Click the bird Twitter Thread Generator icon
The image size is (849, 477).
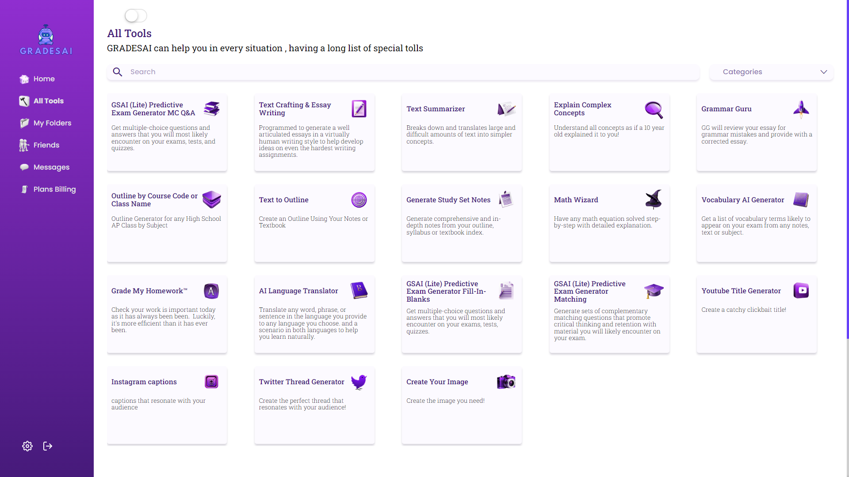359,382
